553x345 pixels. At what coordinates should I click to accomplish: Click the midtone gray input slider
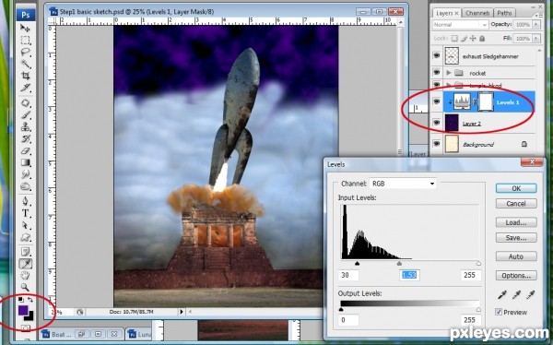point(399,264)
